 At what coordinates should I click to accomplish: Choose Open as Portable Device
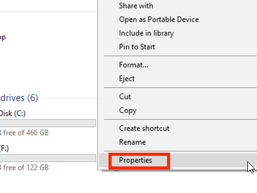tap(159, 19)
